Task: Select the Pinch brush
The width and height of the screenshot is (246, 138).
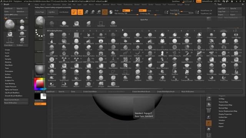Action: 89,72
